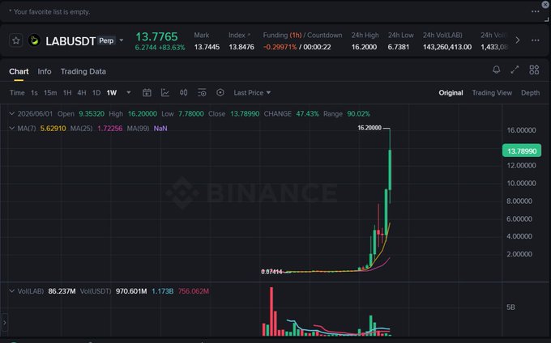
Task: Click the 0.07414 low price marker
Action: 271,272
